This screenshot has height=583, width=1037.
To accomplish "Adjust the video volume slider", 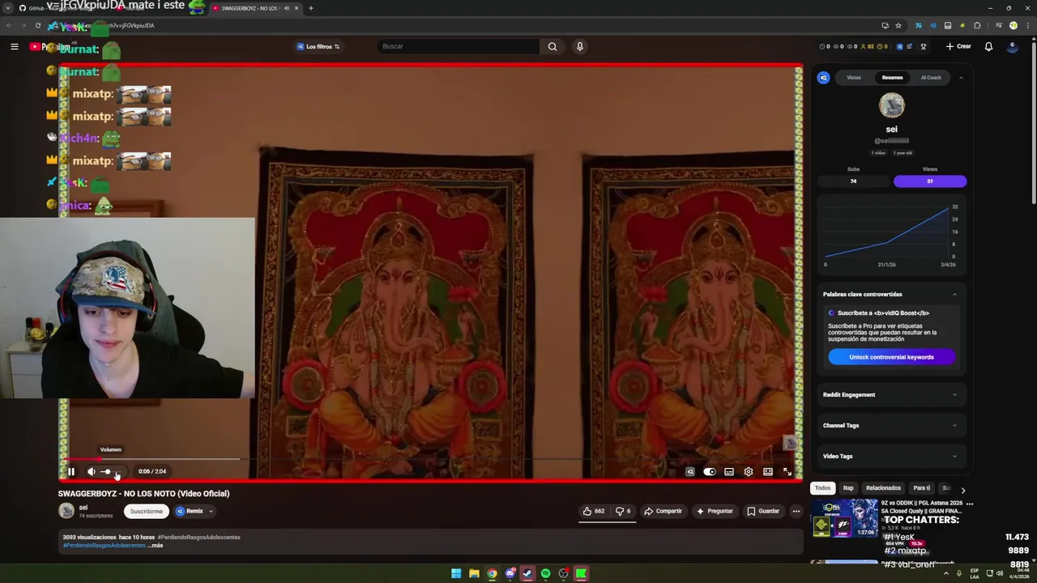I will pos(109,471).
